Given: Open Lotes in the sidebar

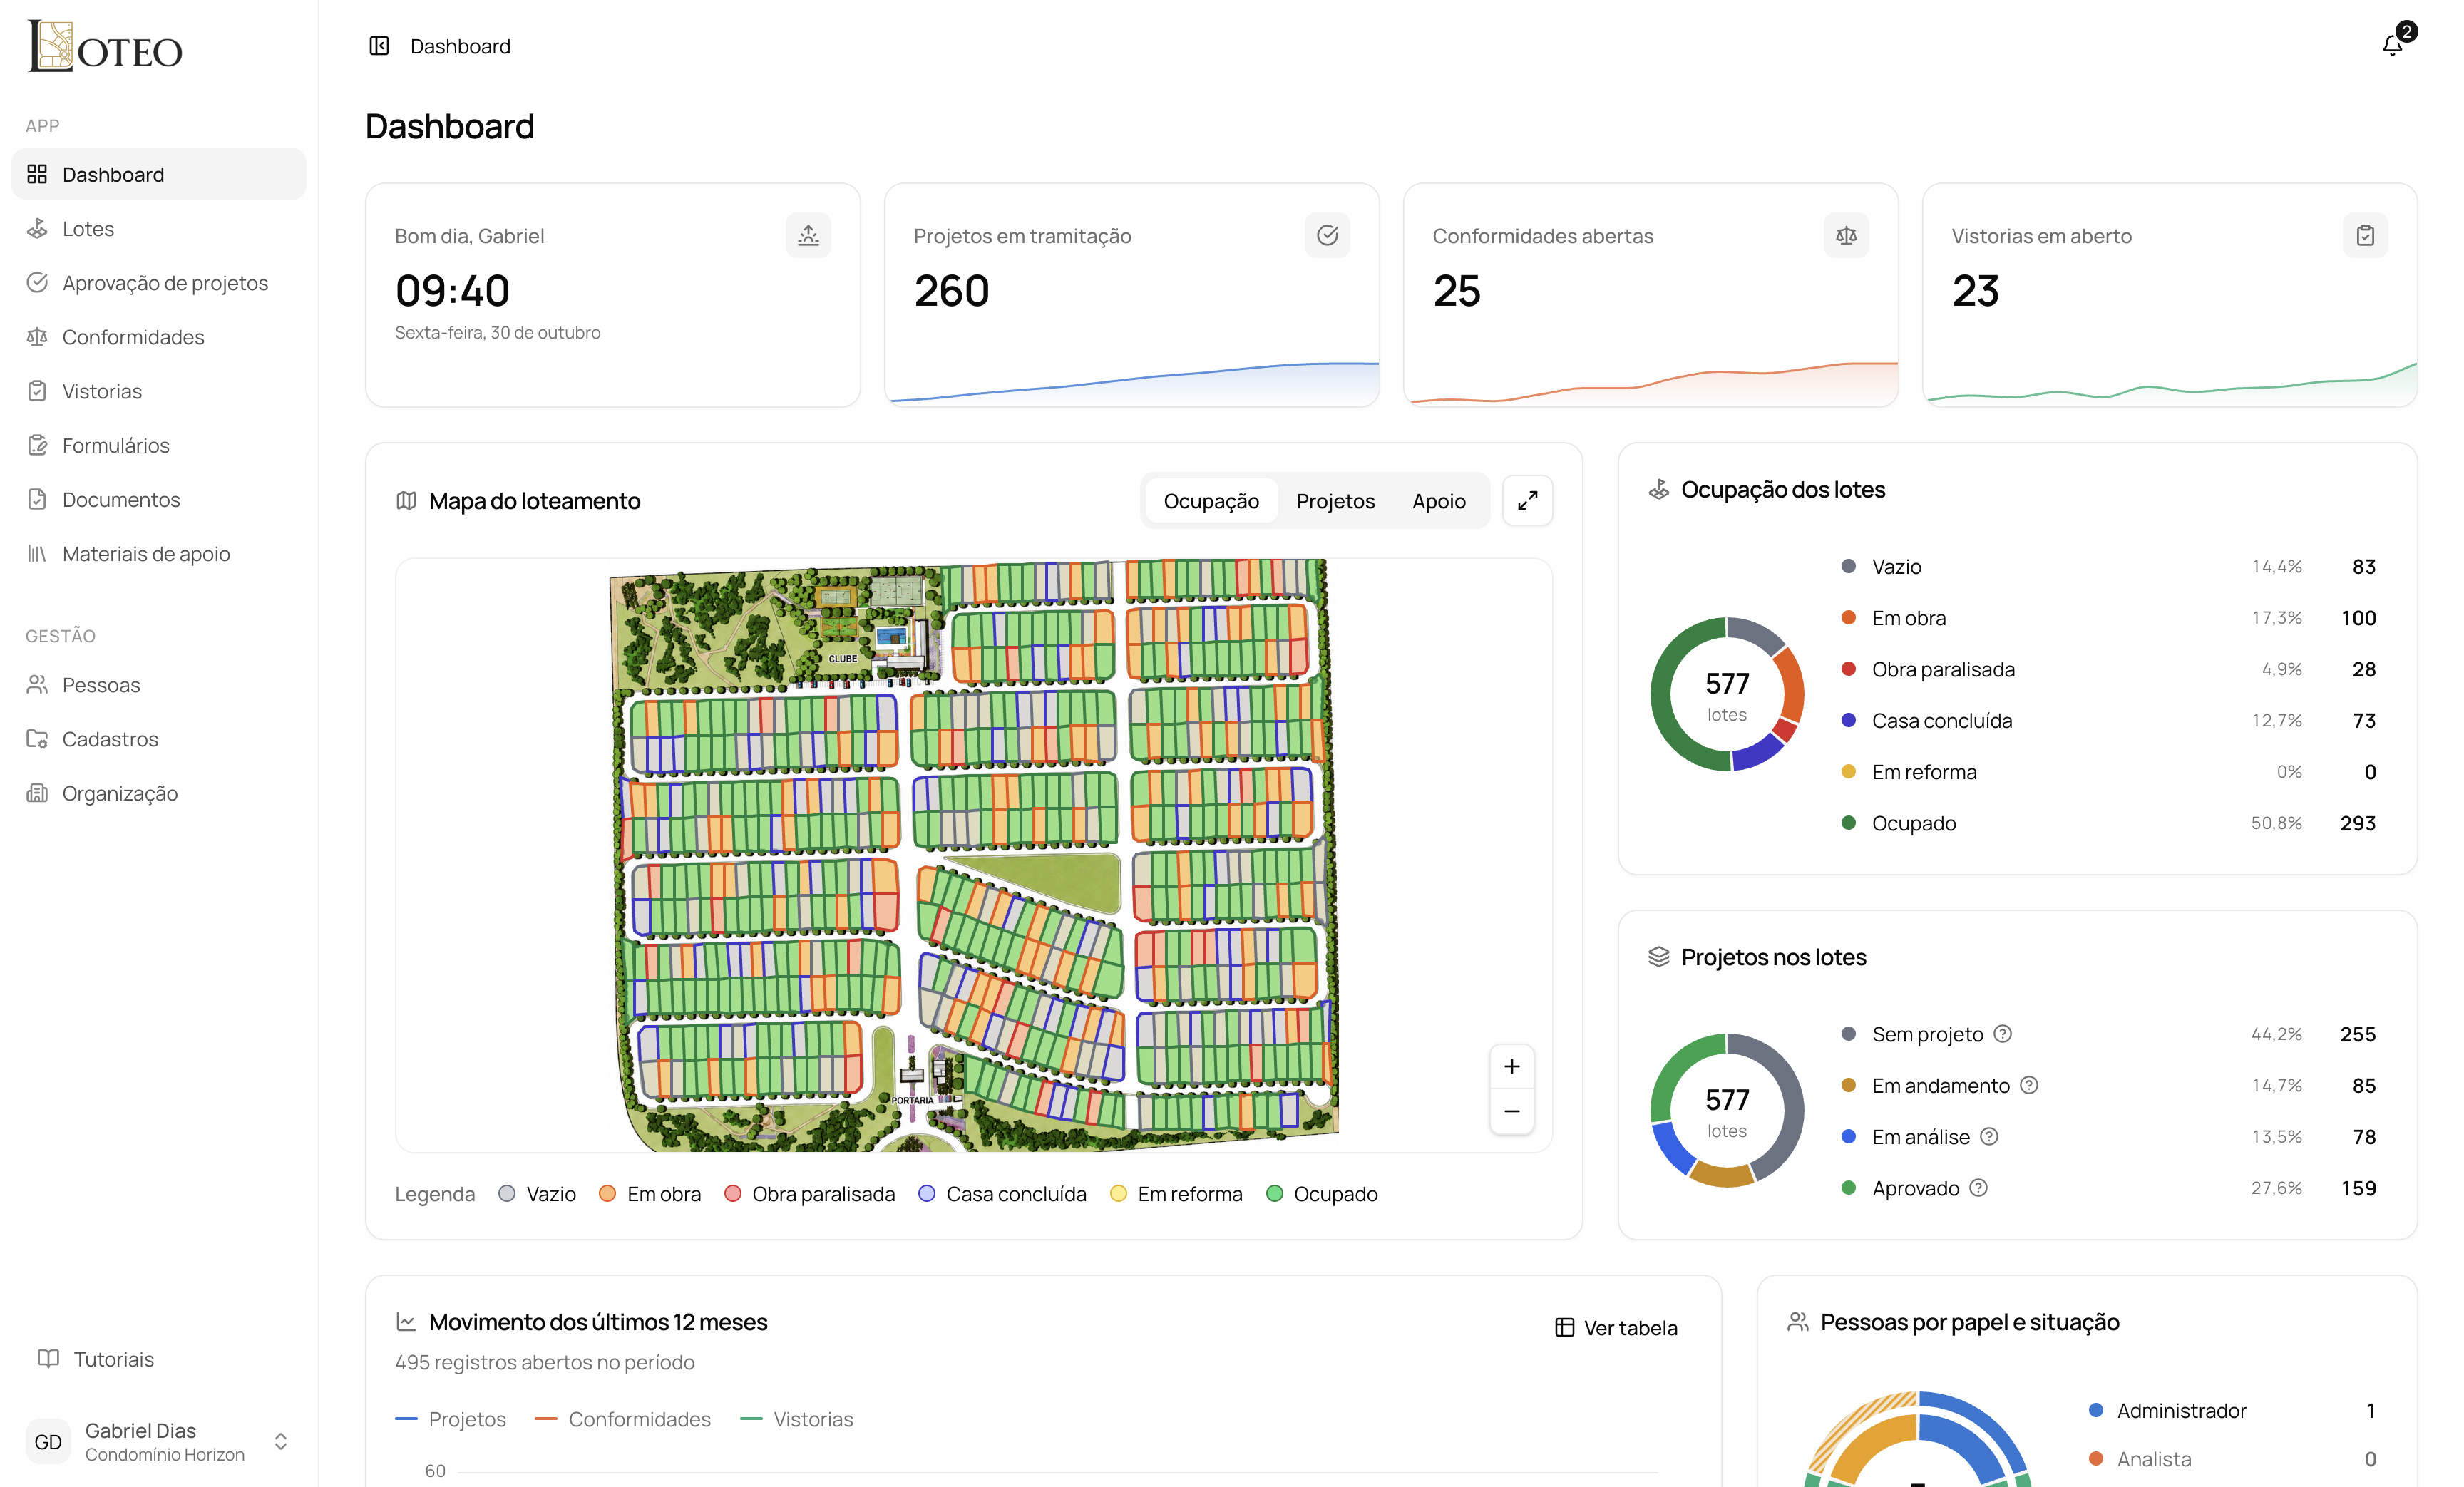Looking at the screenshot, I should coord(159,228).
